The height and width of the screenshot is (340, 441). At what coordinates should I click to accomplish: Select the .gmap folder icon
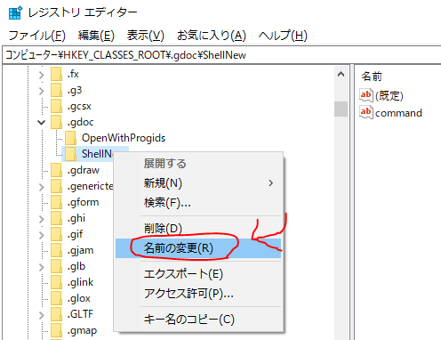pyautogui.click(x=56, y=330)
